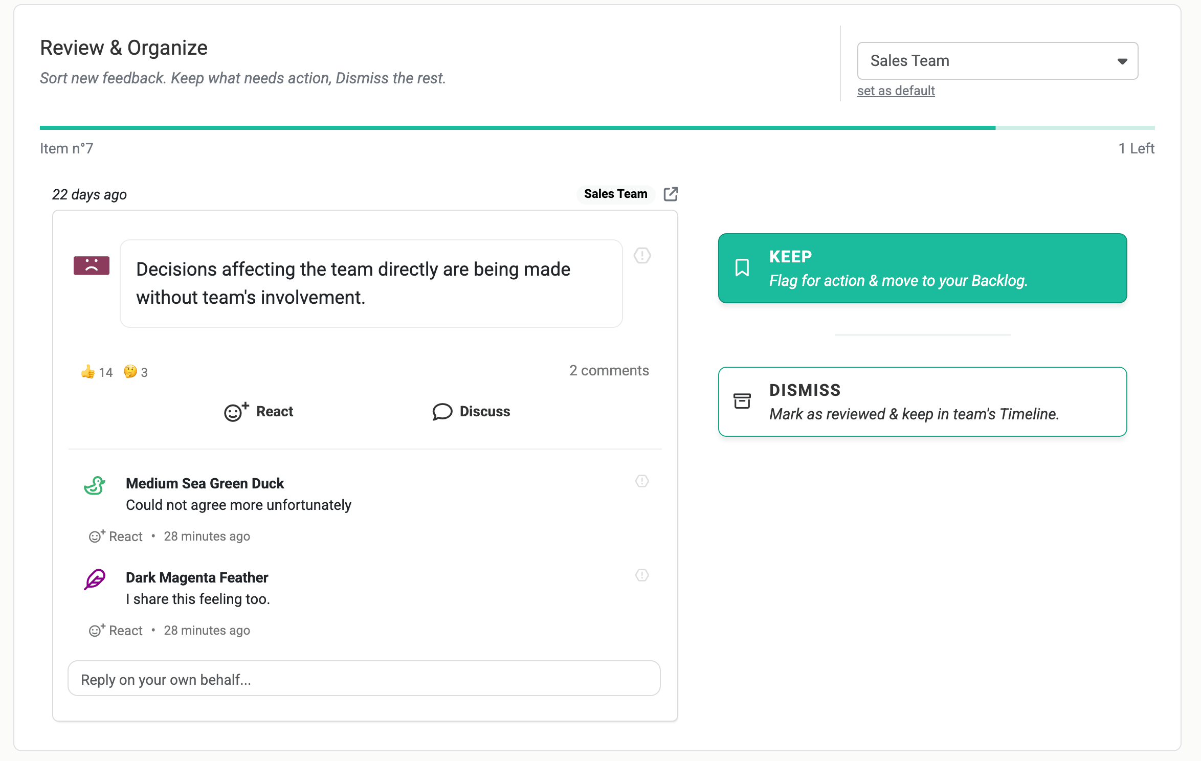Focus the Reply on your own behalf field
The image size is (1201, 761).
click(x=364, y=679)
